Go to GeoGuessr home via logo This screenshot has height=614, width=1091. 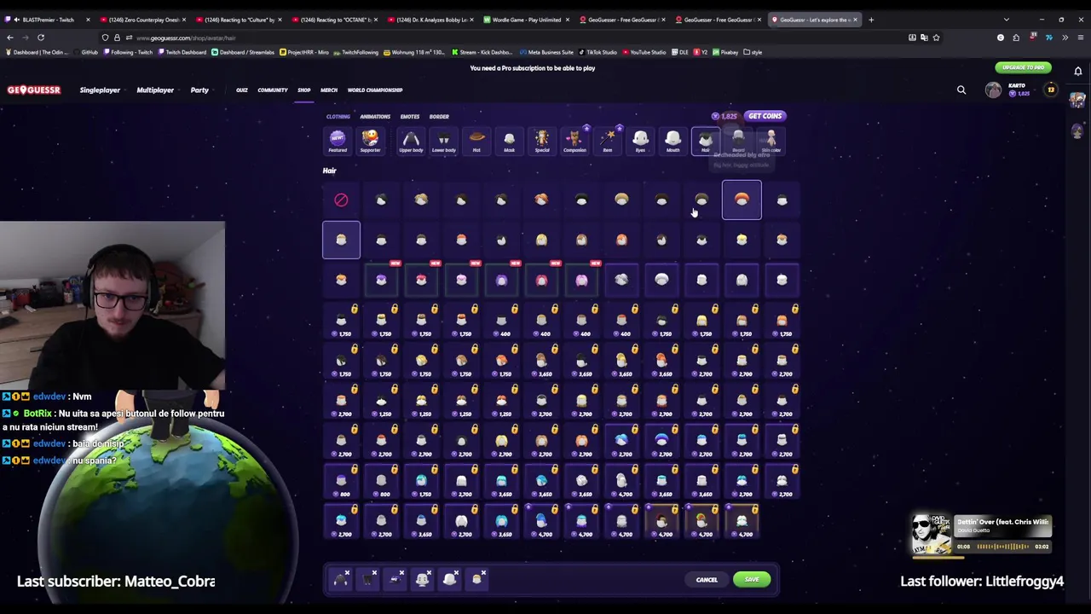coord(34,90)
